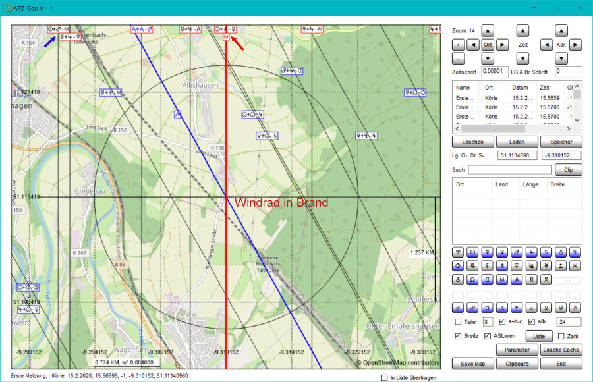
Task: Toggle the trine (triangle) aspect button
Action: click(x=502, y=308)
